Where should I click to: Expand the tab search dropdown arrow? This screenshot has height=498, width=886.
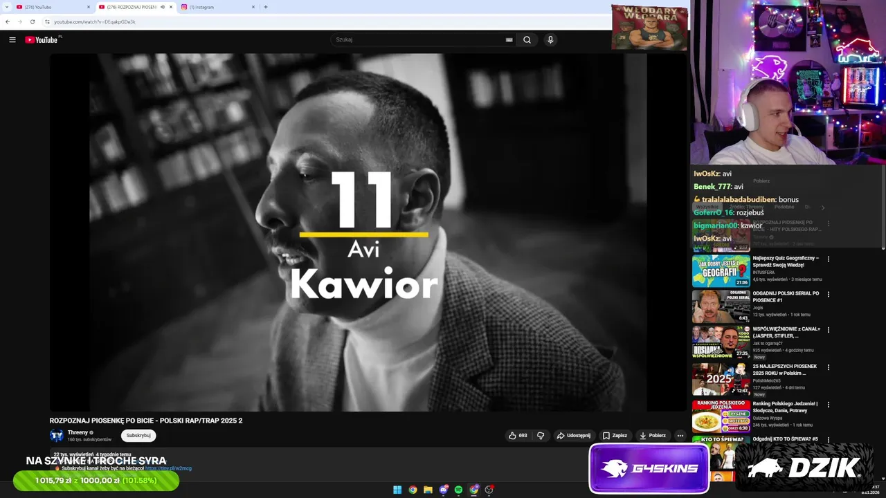click(x=6, y=7)
